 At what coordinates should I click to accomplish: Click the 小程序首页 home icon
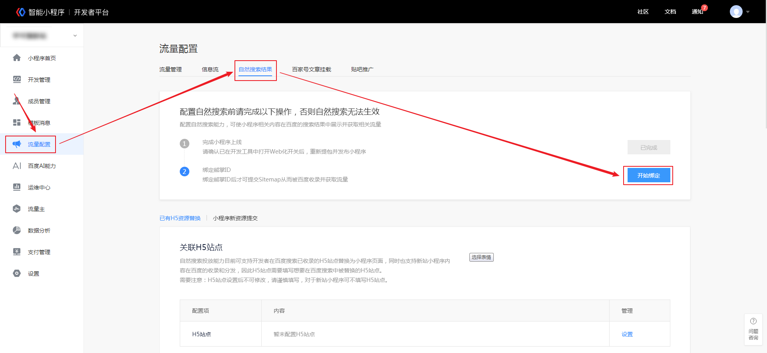[x=17, y=58]
